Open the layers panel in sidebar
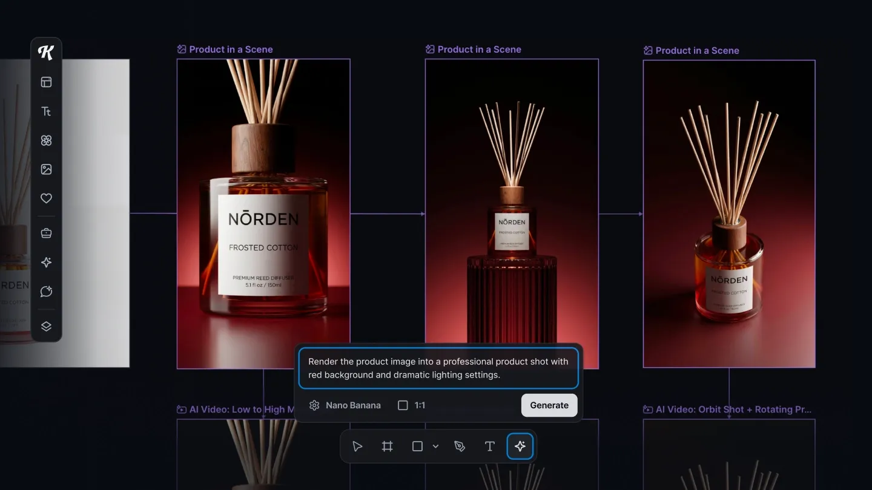Screen dimensions: 872x490 (x=46, y=326)
